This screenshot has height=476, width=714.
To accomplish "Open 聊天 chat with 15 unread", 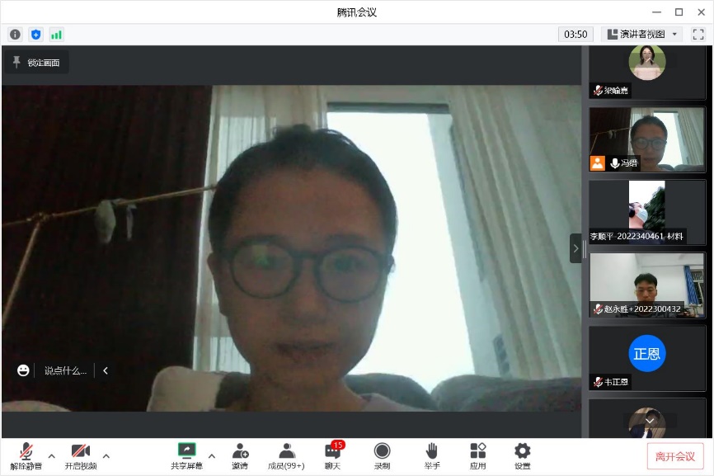I will [x=333, y=455].
